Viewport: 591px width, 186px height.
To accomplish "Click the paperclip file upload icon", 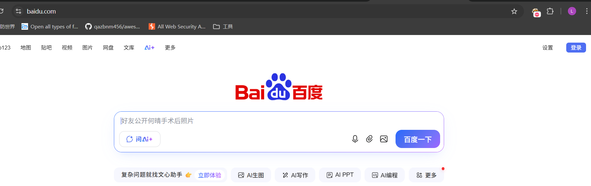I will click(369, 139).
